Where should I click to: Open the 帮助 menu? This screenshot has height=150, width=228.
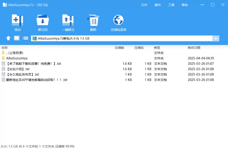185,5
